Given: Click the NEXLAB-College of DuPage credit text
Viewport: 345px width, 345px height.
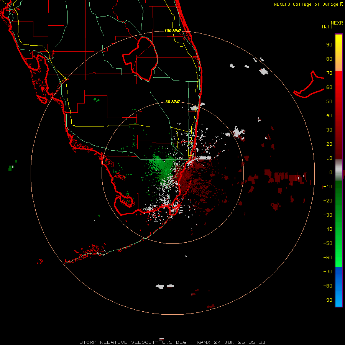Looking at the screenshot, I should click(x=306, y=4).
